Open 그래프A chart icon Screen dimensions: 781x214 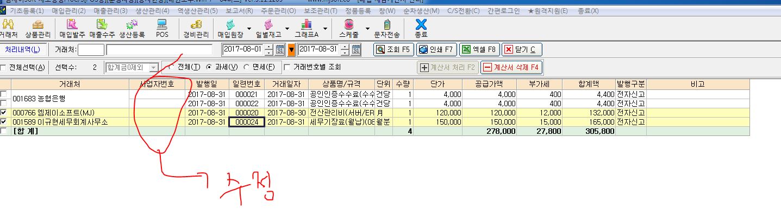(307, 28)
